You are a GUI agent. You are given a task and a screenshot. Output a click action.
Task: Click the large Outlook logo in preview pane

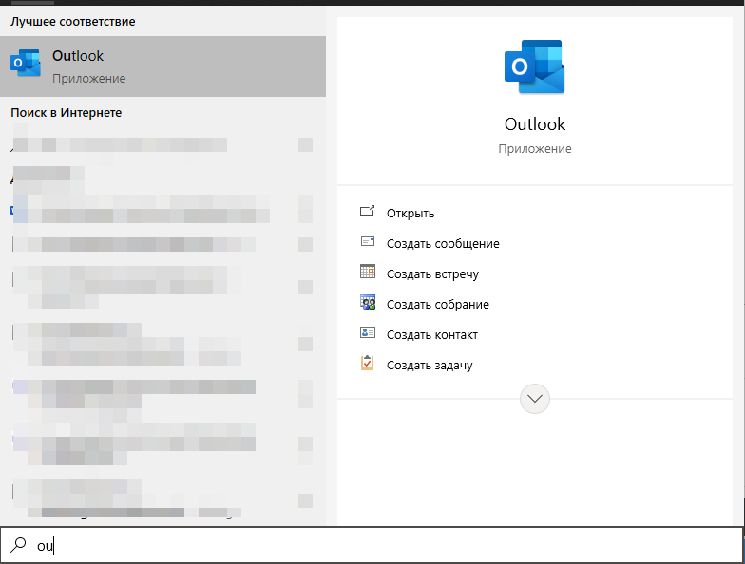click(534, 67)
